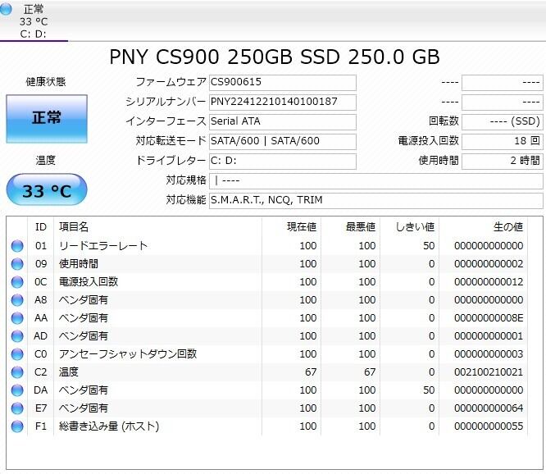Click the ベンダ固有 name in row E7
Image resolution: width=546 pixels, height=474 pixels.
point(84,408)
